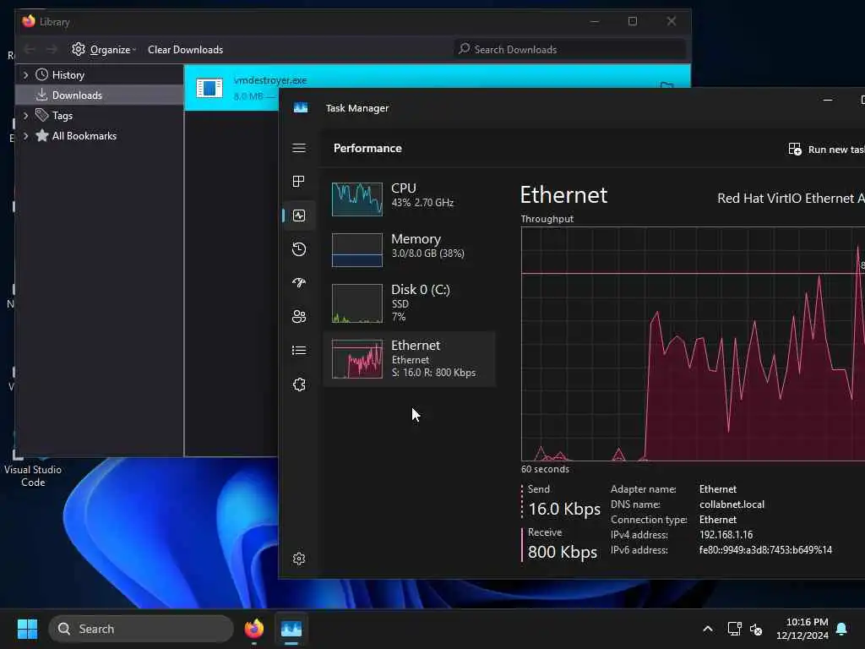Select CPU performance graph entry
The height and width of the screenshot is (649, 865).
pos(409,199)
